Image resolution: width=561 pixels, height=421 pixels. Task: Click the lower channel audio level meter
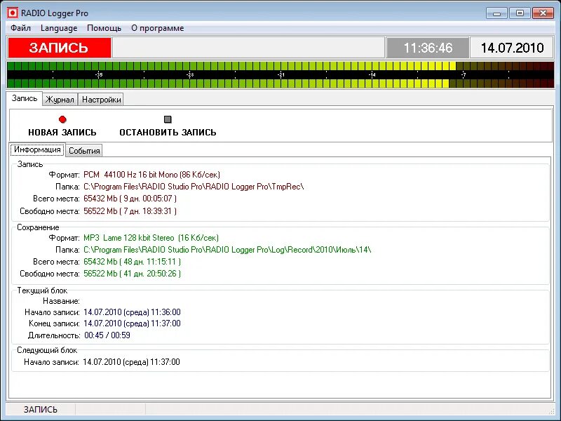click(280, 83)
